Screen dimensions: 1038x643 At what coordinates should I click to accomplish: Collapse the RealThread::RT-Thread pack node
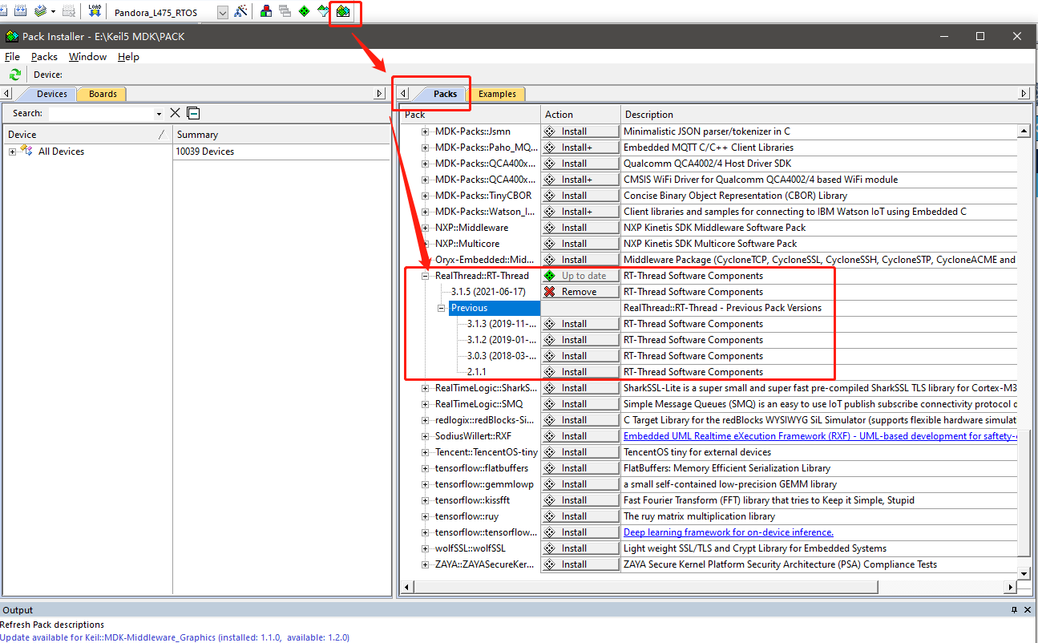click(426, 276)
